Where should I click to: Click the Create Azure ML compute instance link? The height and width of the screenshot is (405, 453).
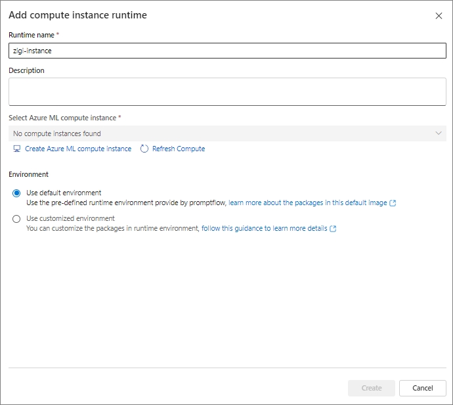pos(78,149)
